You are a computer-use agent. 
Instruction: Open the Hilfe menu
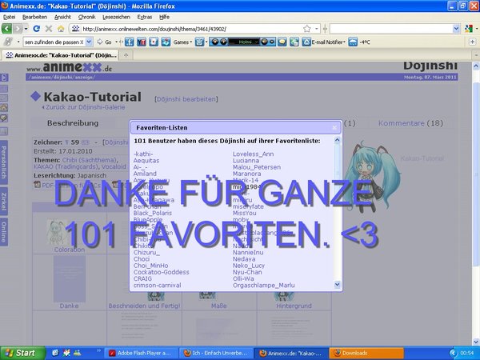pos(164,17)
